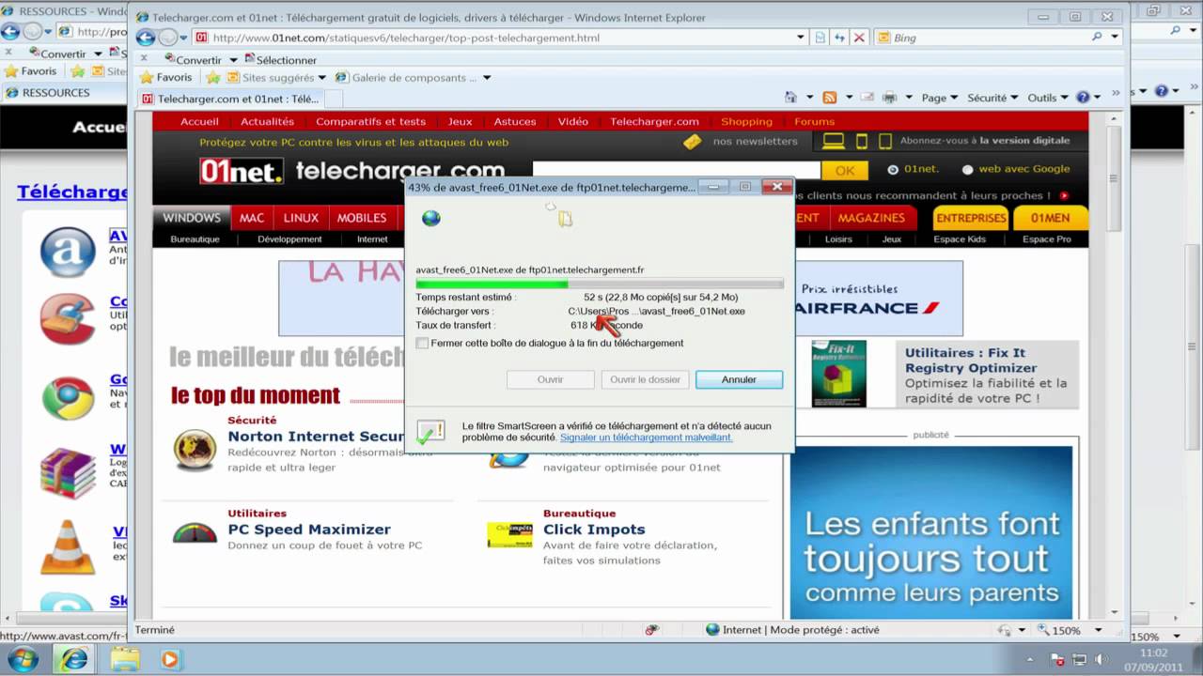The image size is (1203, 676).
Task: Select the Telecharger.com browser tab
Action: click(x=231, y=99)
